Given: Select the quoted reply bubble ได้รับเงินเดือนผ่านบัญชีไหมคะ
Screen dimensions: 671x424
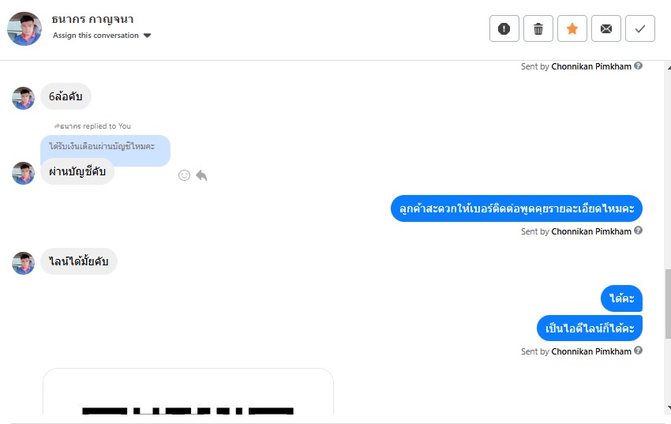Looking at the screenshot, I should point(105,147).
